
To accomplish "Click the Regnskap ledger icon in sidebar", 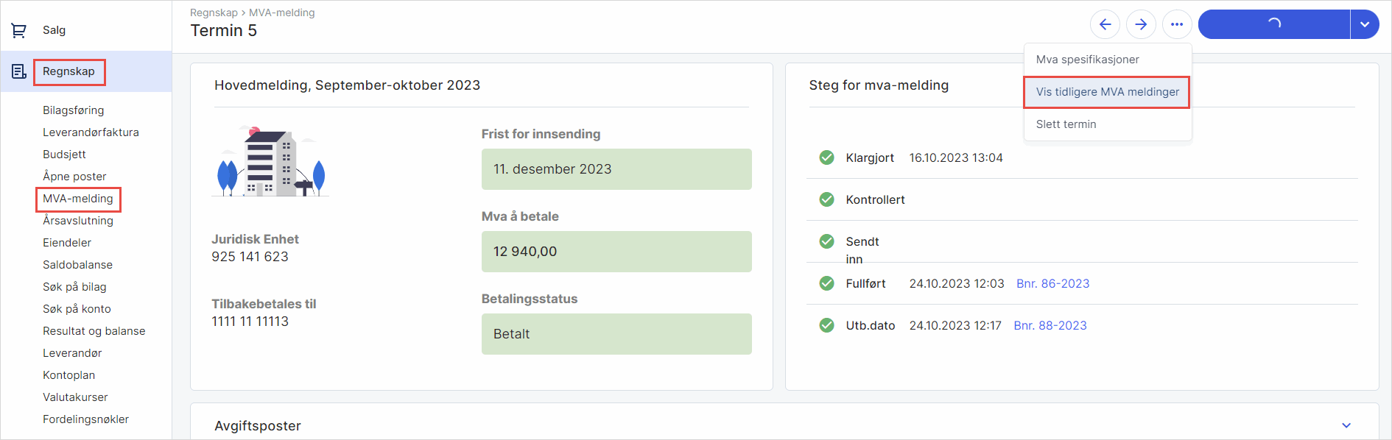I will (19, 71).
